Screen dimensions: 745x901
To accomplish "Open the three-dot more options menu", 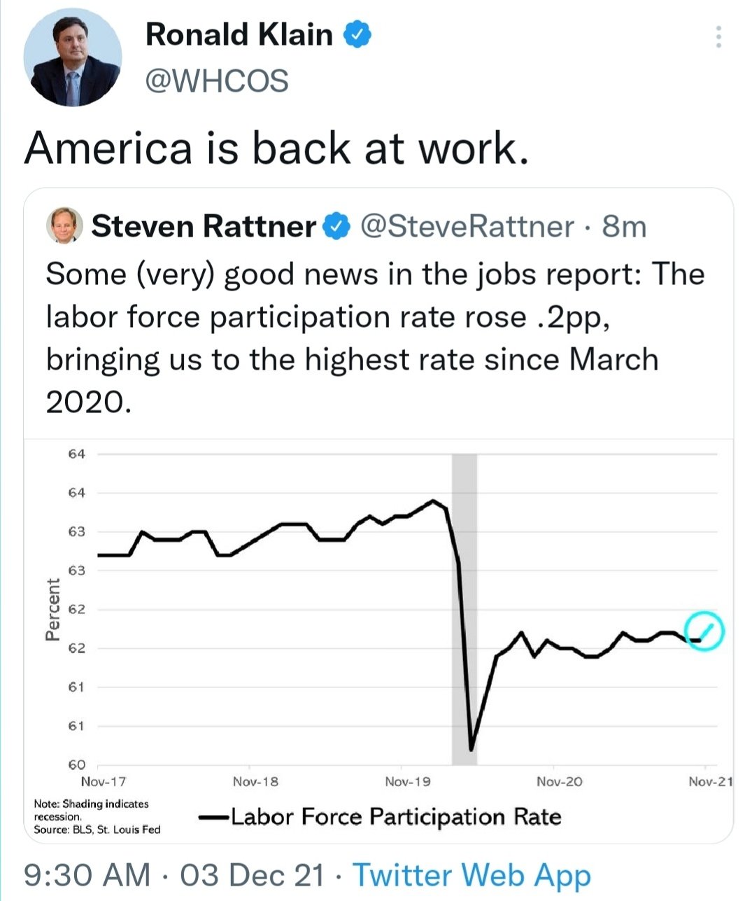I will click(x=718, y=37).
